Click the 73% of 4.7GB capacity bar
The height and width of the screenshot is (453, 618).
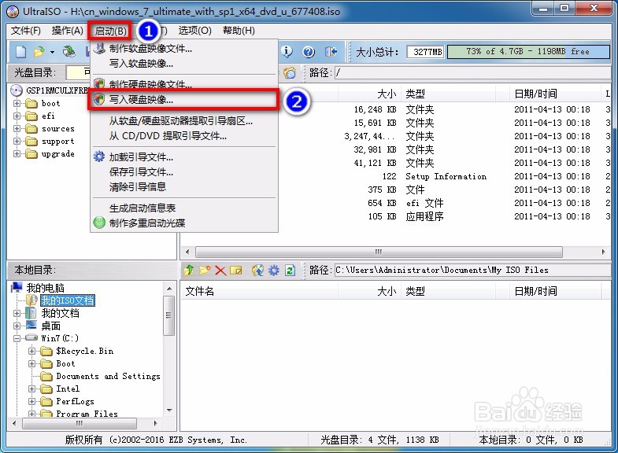(528, 52)
